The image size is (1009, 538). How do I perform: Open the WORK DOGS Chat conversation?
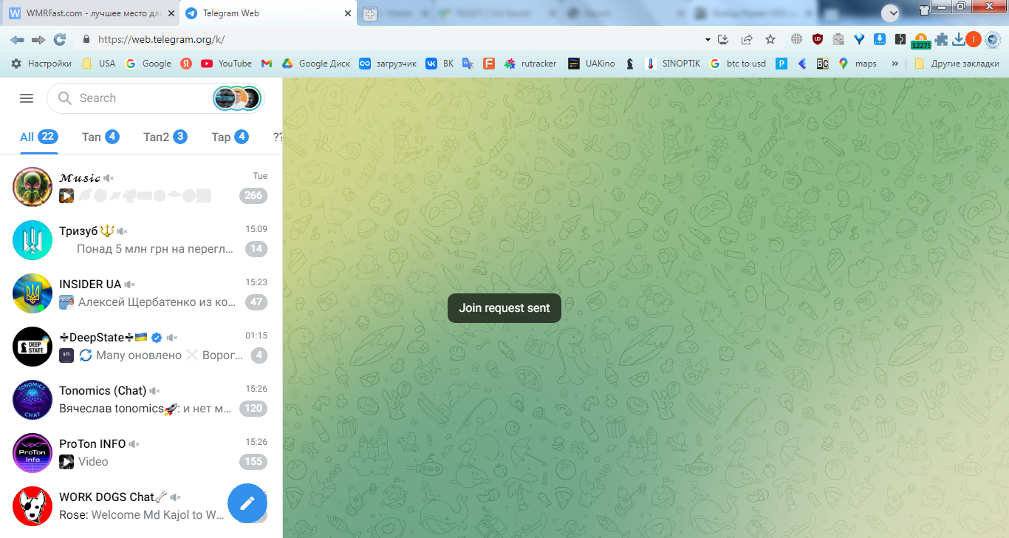click(x=141, y=506)
